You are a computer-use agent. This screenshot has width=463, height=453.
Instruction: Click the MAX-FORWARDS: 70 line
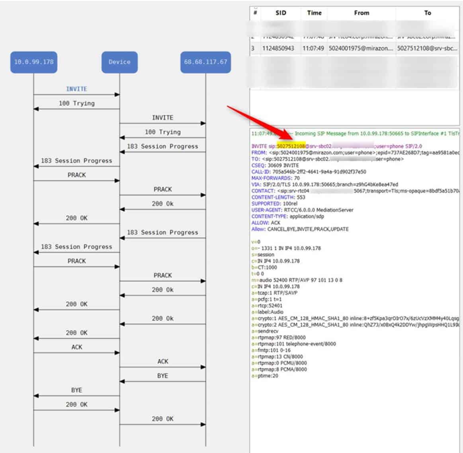tap(275, 178)
